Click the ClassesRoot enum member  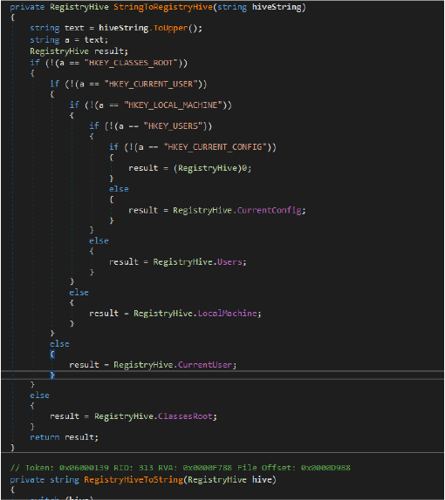click(x=186, y=416)
